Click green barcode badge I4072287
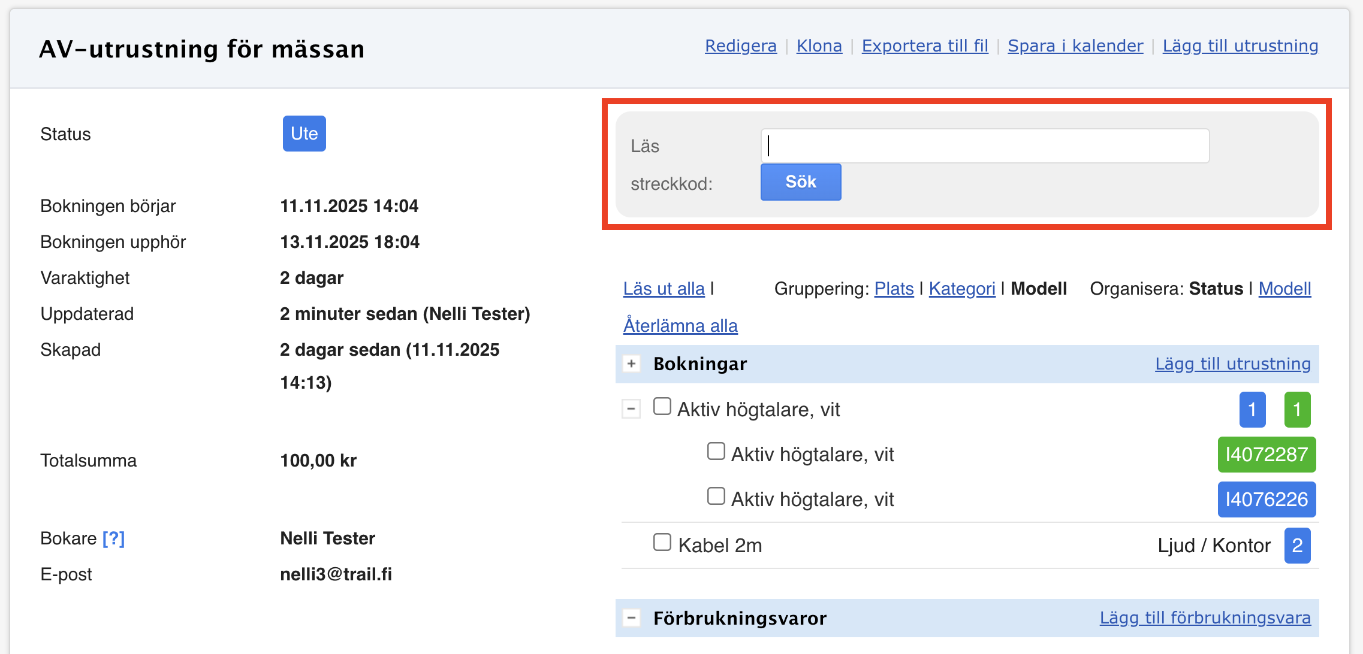Viewport: 1363px width, 654px height. (1266, 455)
